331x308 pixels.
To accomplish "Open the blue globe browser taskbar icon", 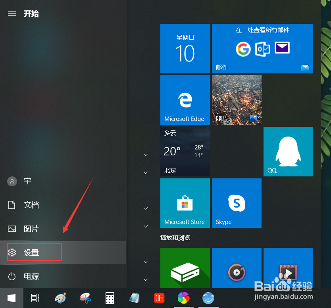I will pos(208,298).
